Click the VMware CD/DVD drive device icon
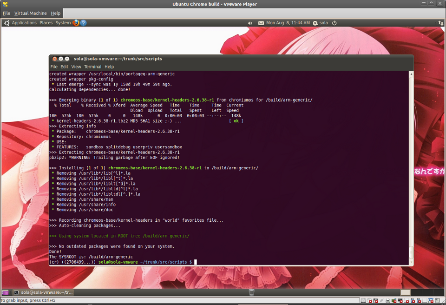 point(369,300)
